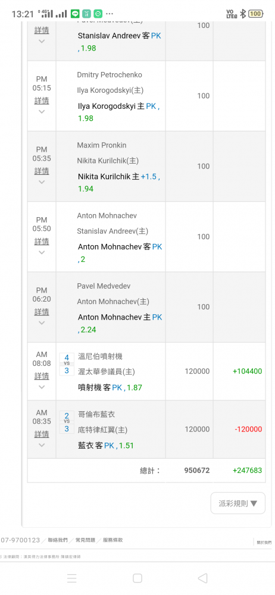
Task: Open 詳情 link for PM 05:50 match
Action: point(42,242)
